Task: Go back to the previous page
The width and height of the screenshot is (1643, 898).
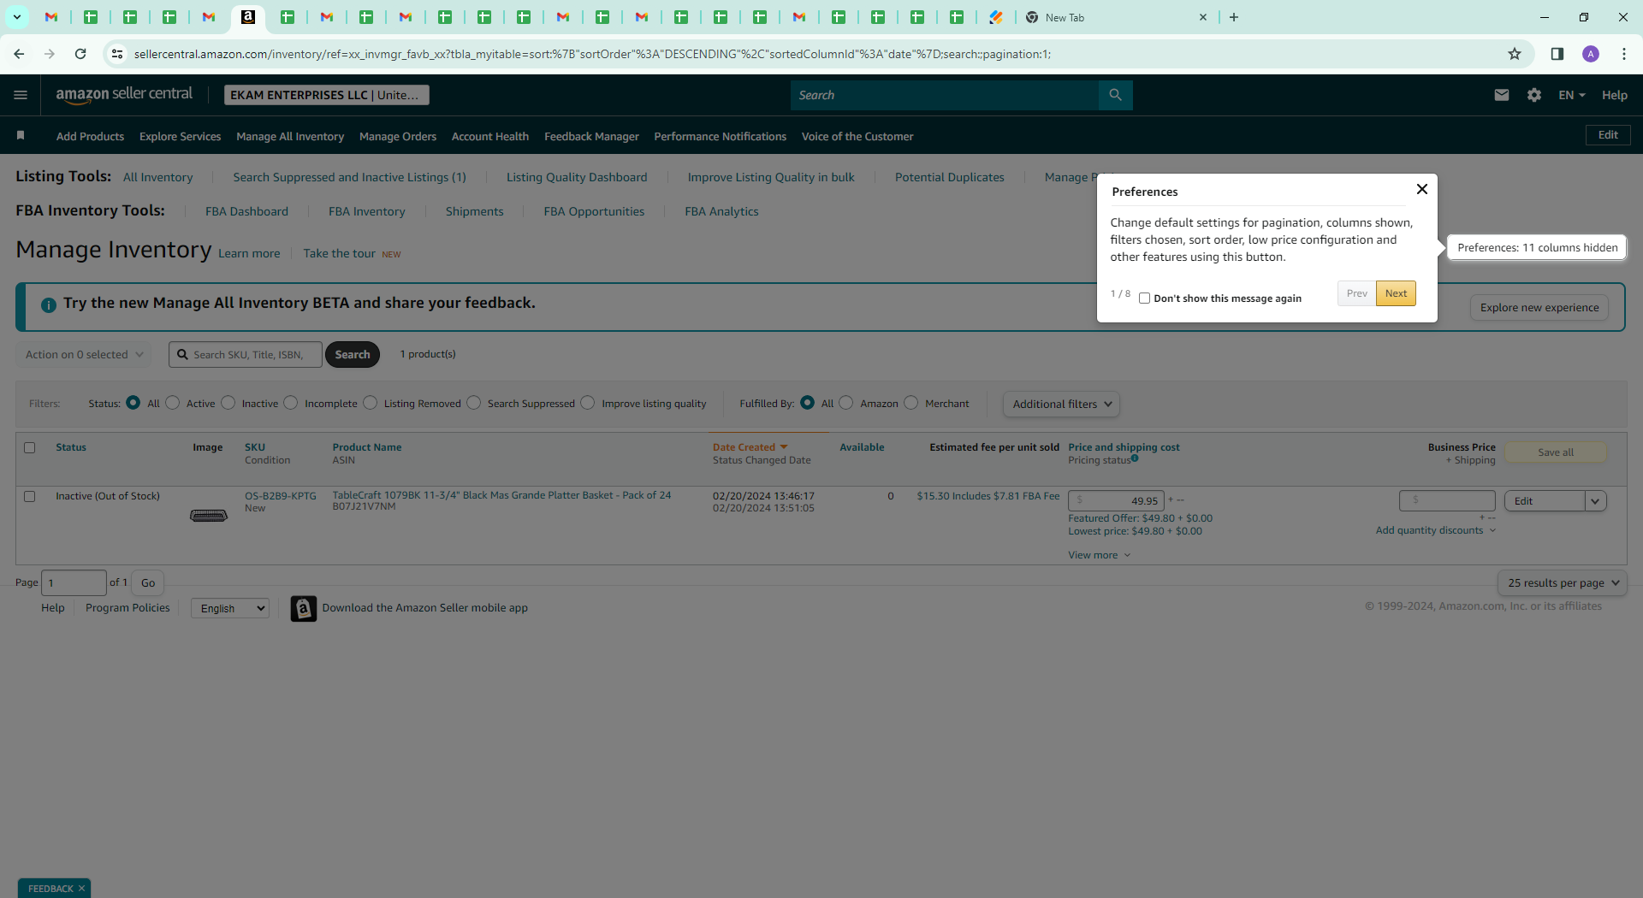Action: coord(19,54)
